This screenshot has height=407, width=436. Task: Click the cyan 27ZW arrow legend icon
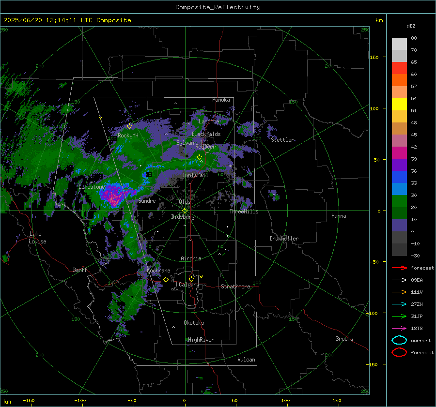point(399,304)
